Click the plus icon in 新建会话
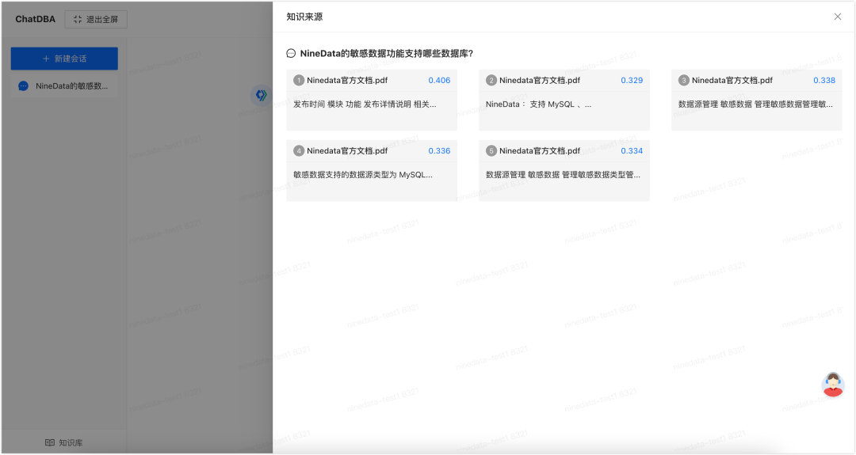This screenshot has height=455, width=856. (46, 59)
